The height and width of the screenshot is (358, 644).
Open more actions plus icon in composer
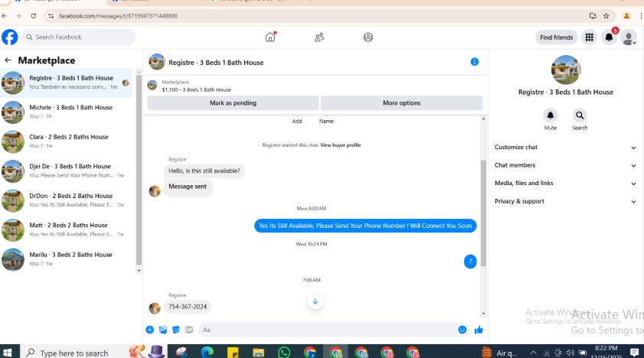pyautogui.click(x=149, y=330)
